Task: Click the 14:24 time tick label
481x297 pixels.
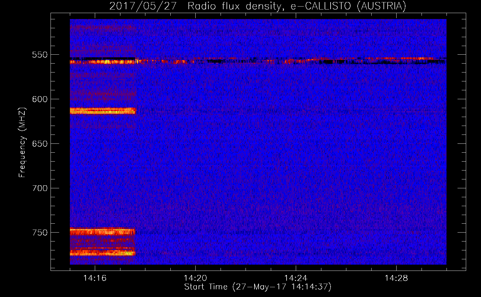Action: coord(296,278)
